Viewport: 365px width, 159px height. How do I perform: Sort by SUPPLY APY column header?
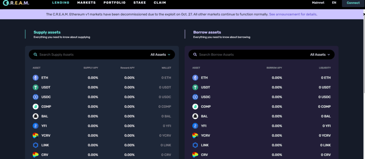[91, 68]
